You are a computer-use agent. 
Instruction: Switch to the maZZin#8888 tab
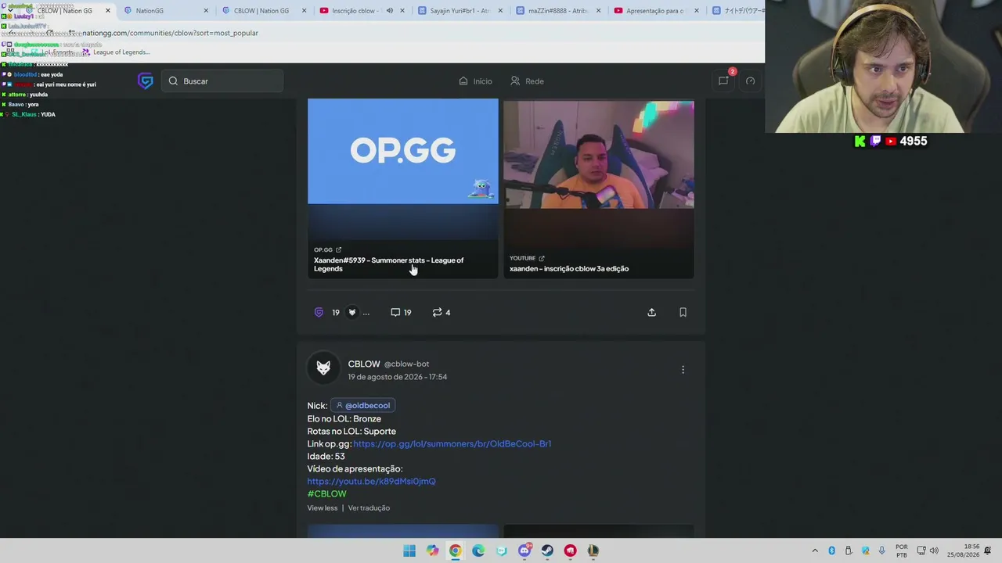[557, 10]
